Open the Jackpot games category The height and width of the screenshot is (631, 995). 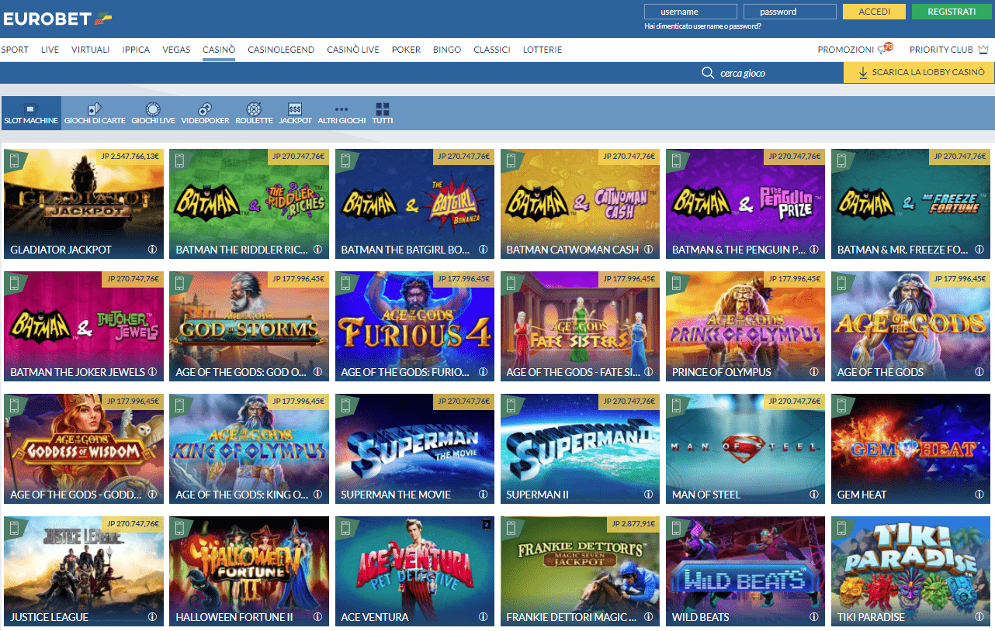(295, 114)
